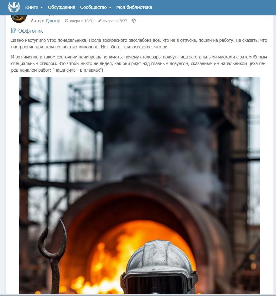
Task: Click the Оффтопик notepad icon
Action: pos(14,30)
